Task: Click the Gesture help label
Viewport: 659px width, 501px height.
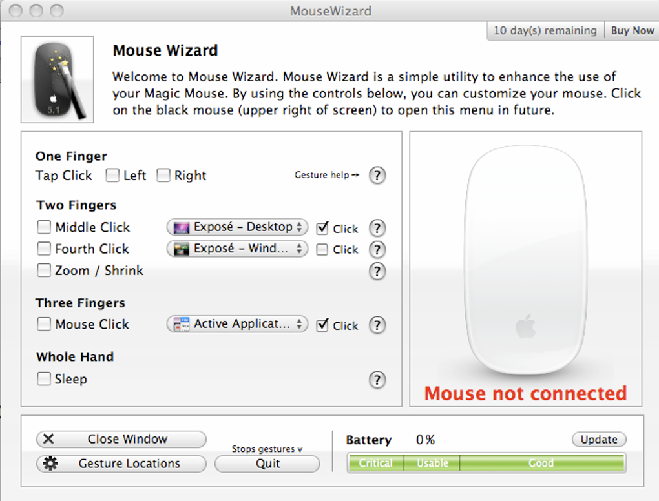Action: coord(326,175)
